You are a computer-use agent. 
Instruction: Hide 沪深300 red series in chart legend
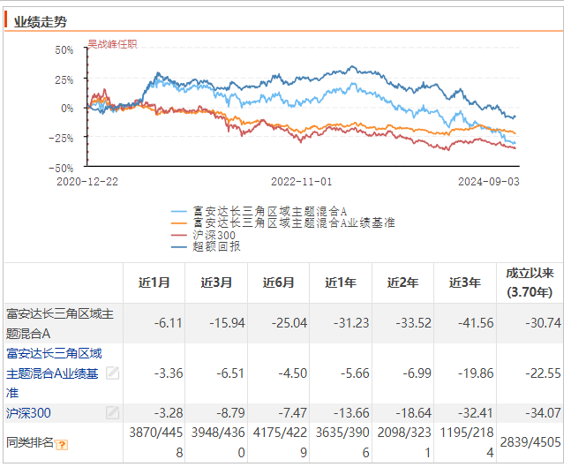pyautogui.click(x=210, y=235)
